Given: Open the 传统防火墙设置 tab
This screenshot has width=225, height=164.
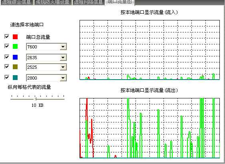Looking at the screenshot, I should 53,2.
